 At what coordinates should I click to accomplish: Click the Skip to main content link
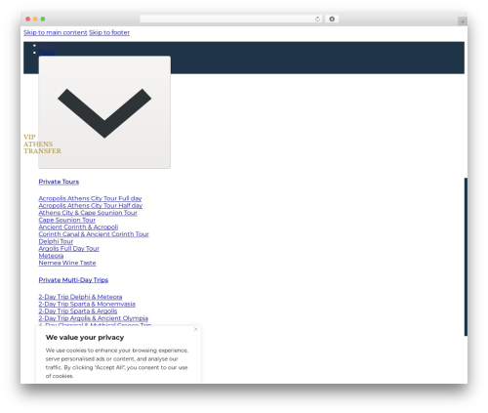[x=56, y=32]
